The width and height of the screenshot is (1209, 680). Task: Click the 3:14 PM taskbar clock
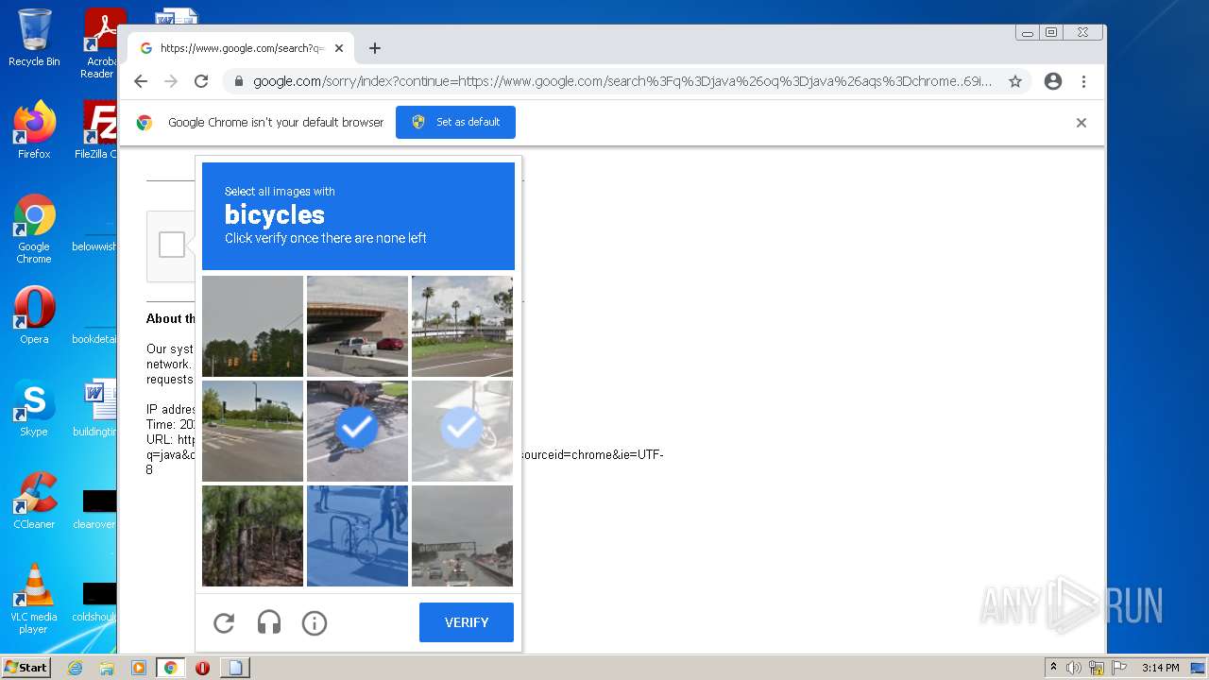(x=1160, y=668)
